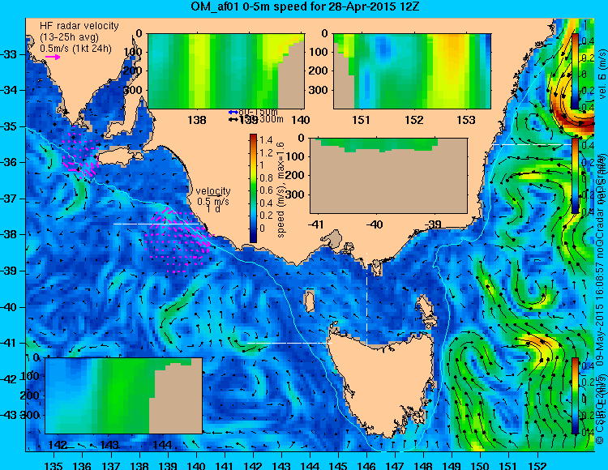Click the "vel. E (m/s)" vertical label
The image size is (608, 470).
602,75
